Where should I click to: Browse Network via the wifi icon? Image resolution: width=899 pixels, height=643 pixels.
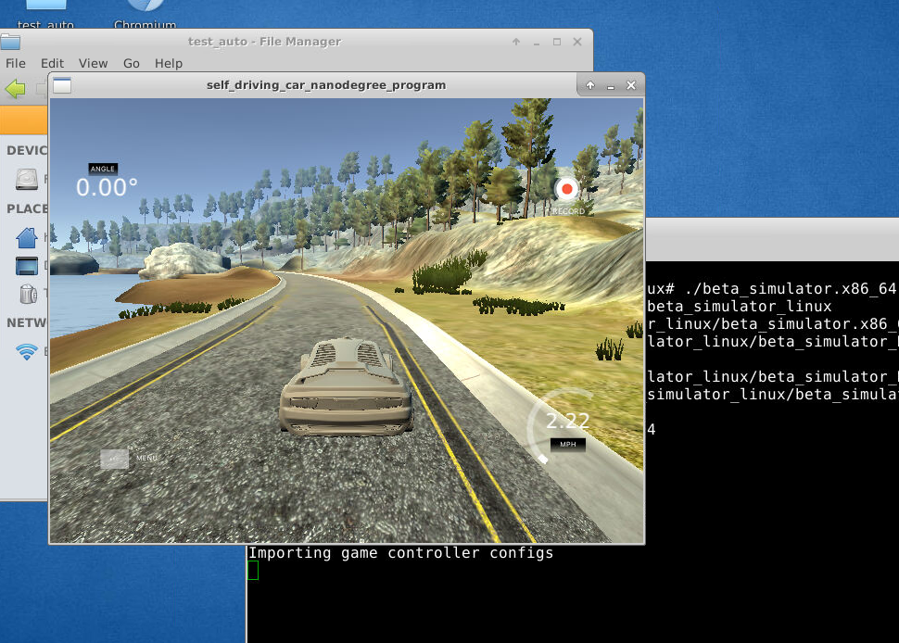point(26,351)
